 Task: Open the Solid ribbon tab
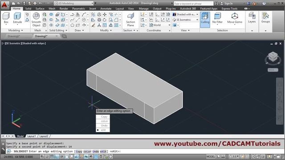coord(28,8)
